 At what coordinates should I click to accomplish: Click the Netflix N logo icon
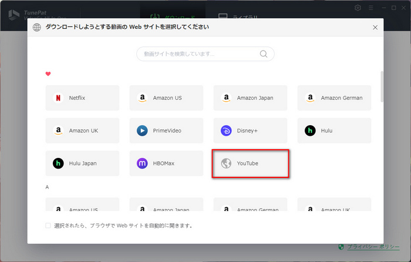(x=58, y=98)
